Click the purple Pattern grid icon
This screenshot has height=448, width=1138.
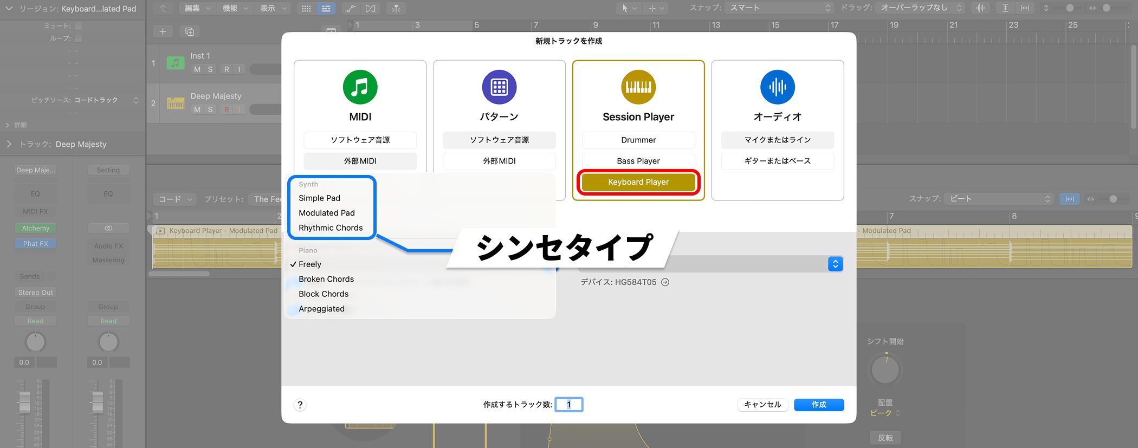tap(499, 87)
